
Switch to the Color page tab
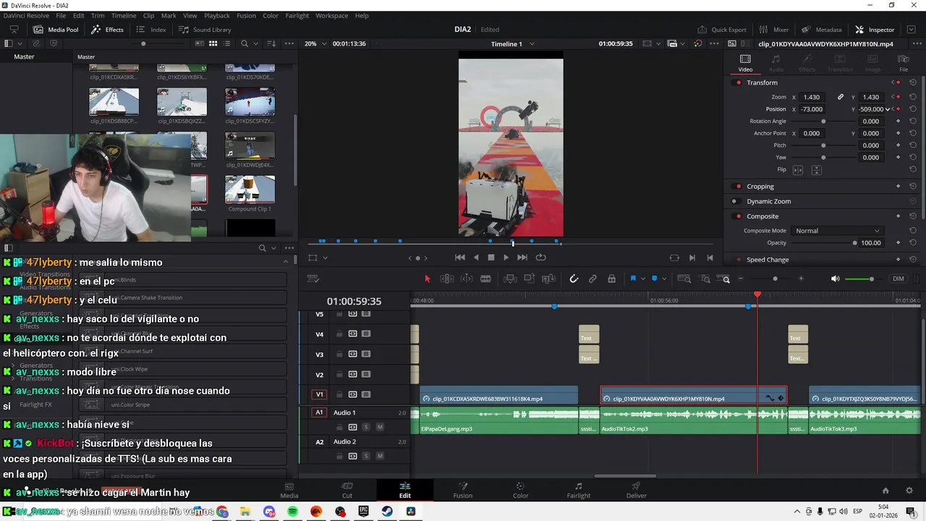pos(520,490)
